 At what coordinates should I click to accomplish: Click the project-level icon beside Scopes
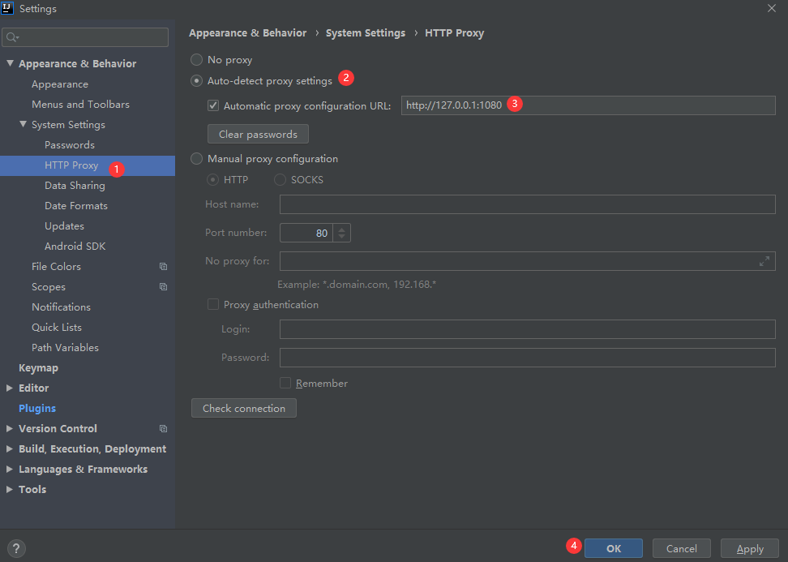(x=163, y=286)
